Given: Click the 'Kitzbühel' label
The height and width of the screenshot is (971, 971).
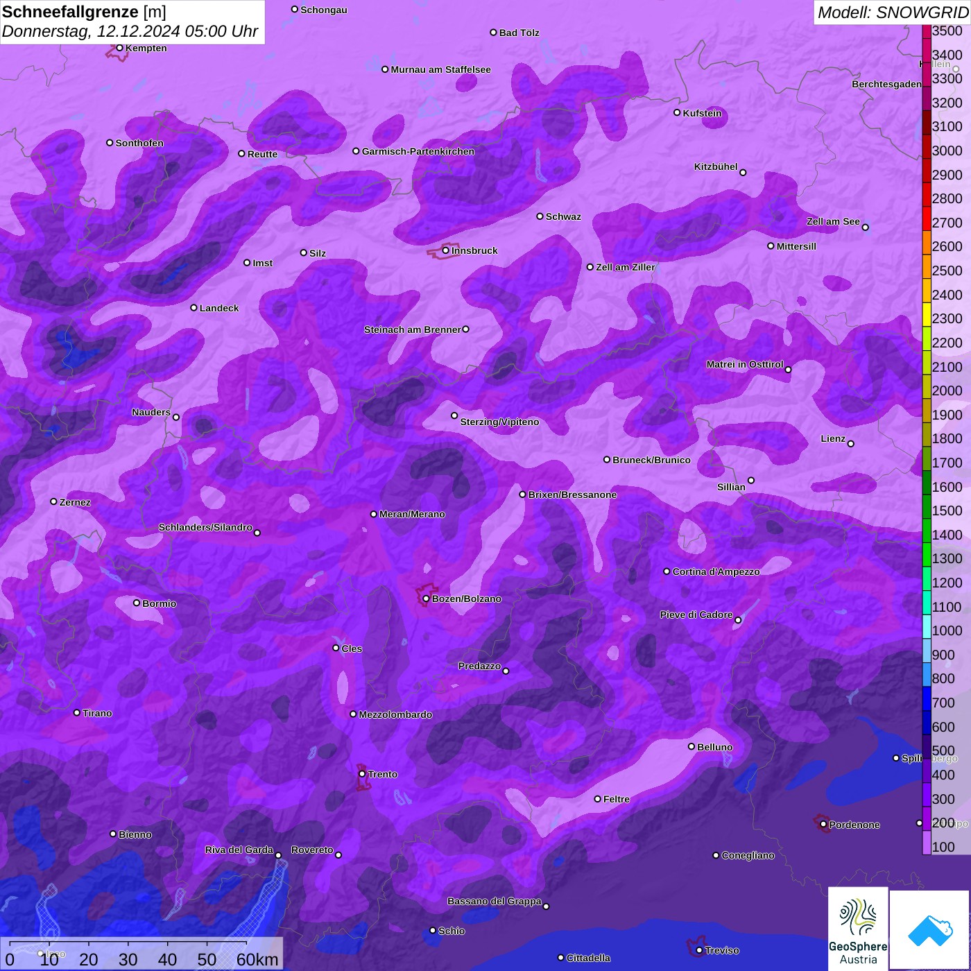Looking at the screenshot, I should tap(716, 166).
